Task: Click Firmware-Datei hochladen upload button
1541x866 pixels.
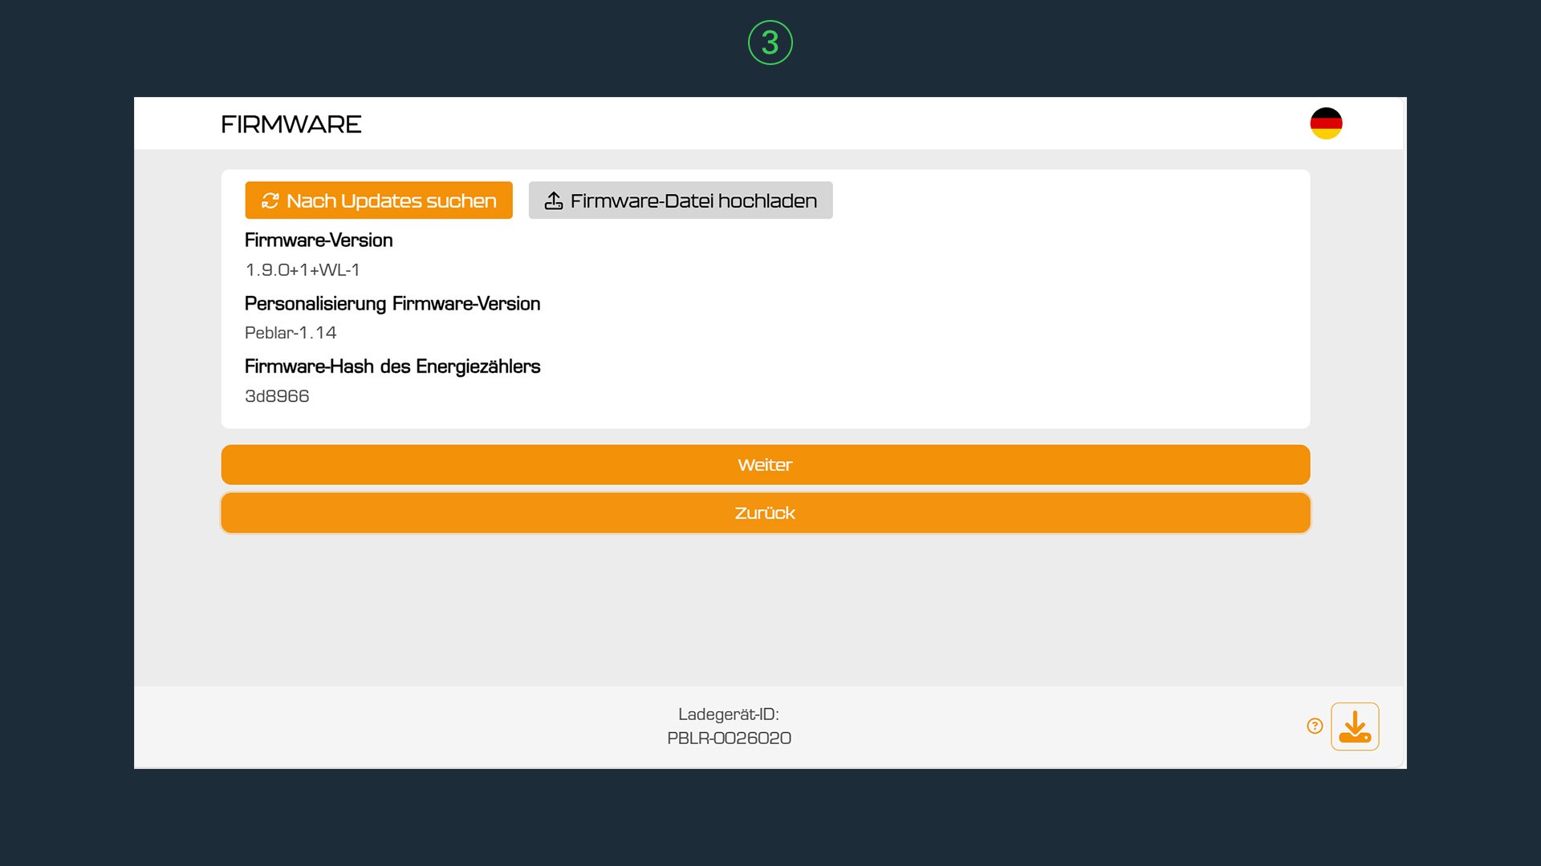Action: (681, 200)
